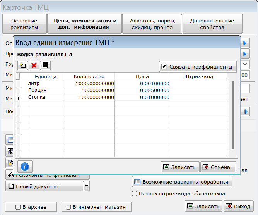Image resolution: width=258 pixels, height=215 pixels.
Task: Select the 'литр' unit cell
Action: (x=46, y=84)
